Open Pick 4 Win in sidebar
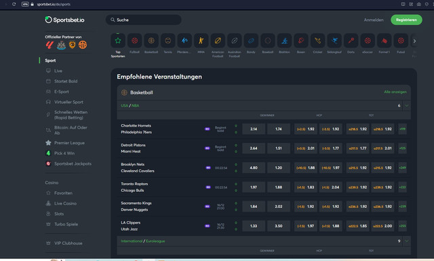 pyautogui.click(x=64, y=153)
